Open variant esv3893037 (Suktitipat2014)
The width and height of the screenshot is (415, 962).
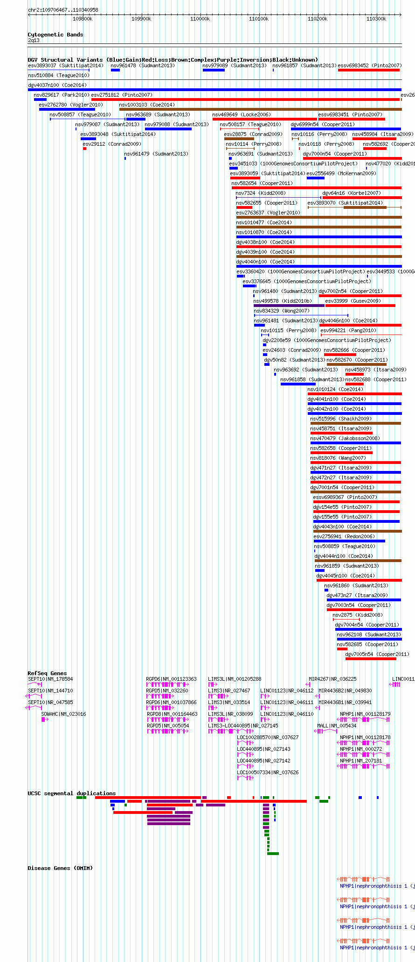[x=66, y=65]
